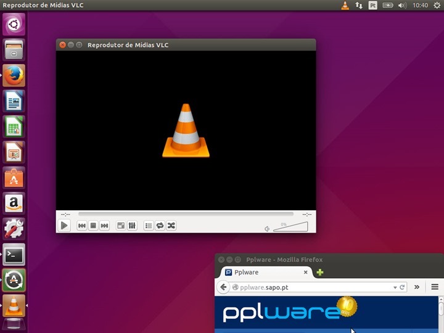Viewport: 444px width, 333px height.
Task: Expand Firefox toolbar overflow chevron
Action: [417, 287]
